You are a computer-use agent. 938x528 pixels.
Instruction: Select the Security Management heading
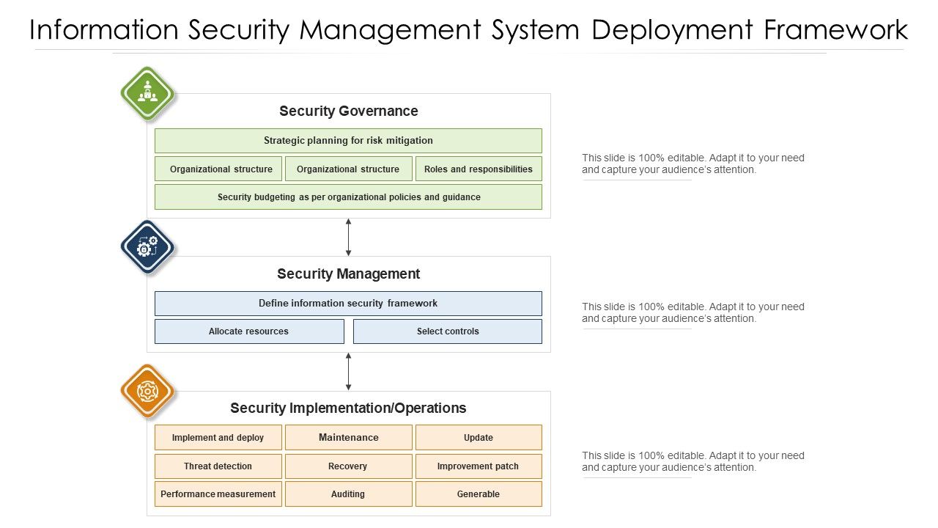point(348,274)
